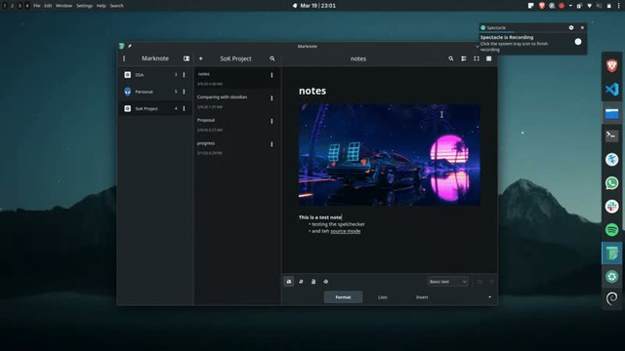Open the 'progress' note

pyautogui.click(x=236, y=147)
